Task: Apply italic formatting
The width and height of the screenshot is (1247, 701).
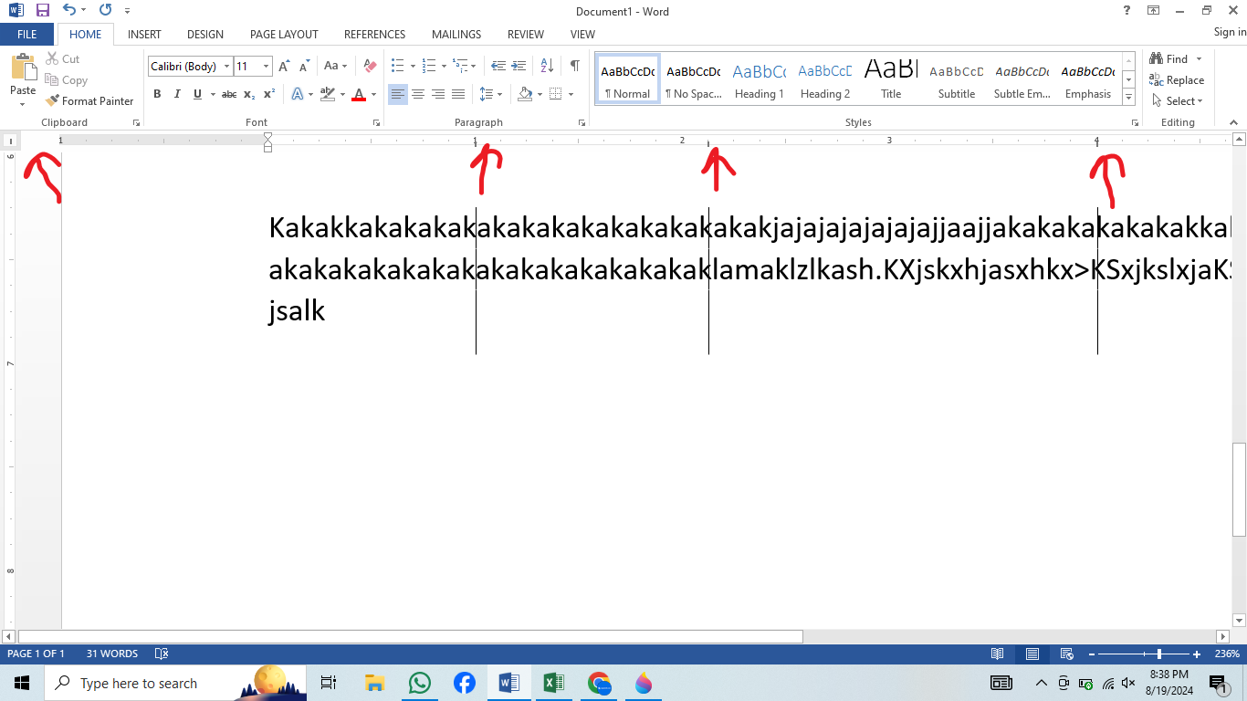Action: point(177,94)
